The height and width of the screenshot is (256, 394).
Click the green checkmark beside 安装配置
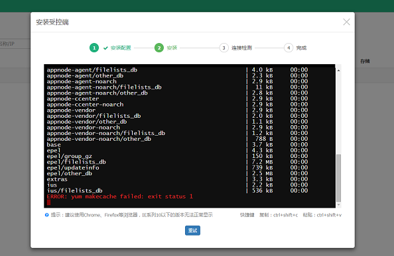click(x=105, y=48)
